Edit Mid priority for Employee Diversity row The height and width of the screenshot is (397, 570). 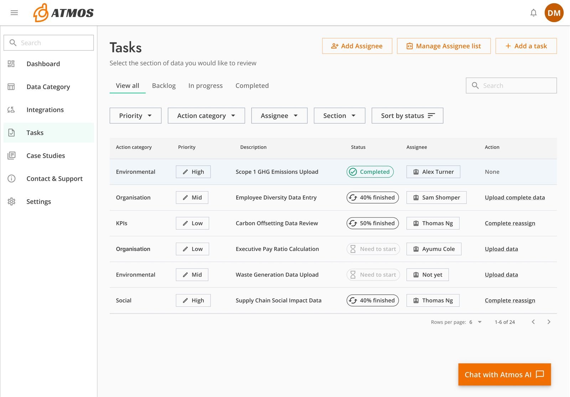[x=192, y=197]
